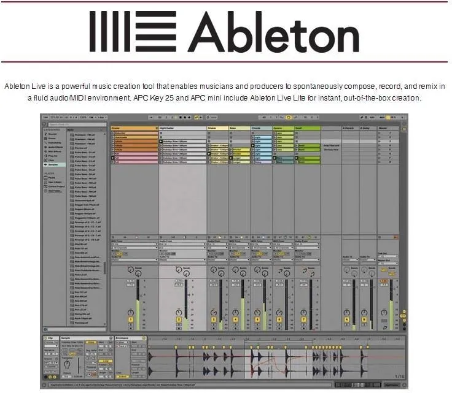Screen dimensions: 452x393
Task: Select the highlighted Samples category
Action: 54,164
